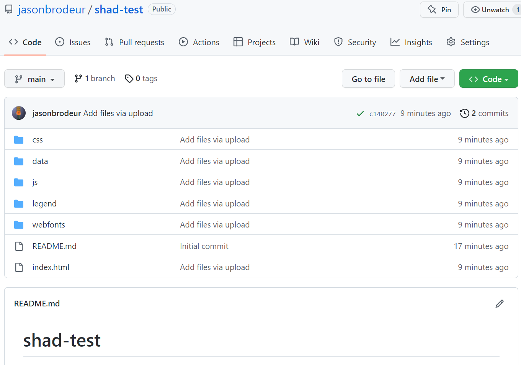The image size is (521, 365).
Task: Open the README.md file in file list
Action: coord(54,246)
